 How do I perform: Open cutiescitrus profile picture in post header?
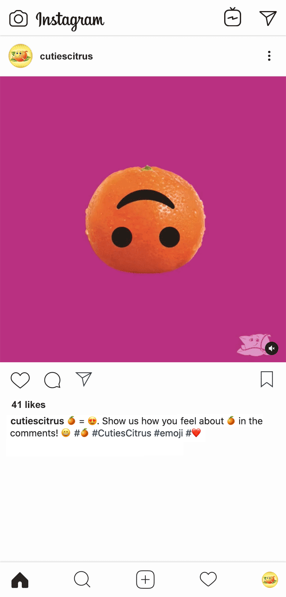click(21, 56)
